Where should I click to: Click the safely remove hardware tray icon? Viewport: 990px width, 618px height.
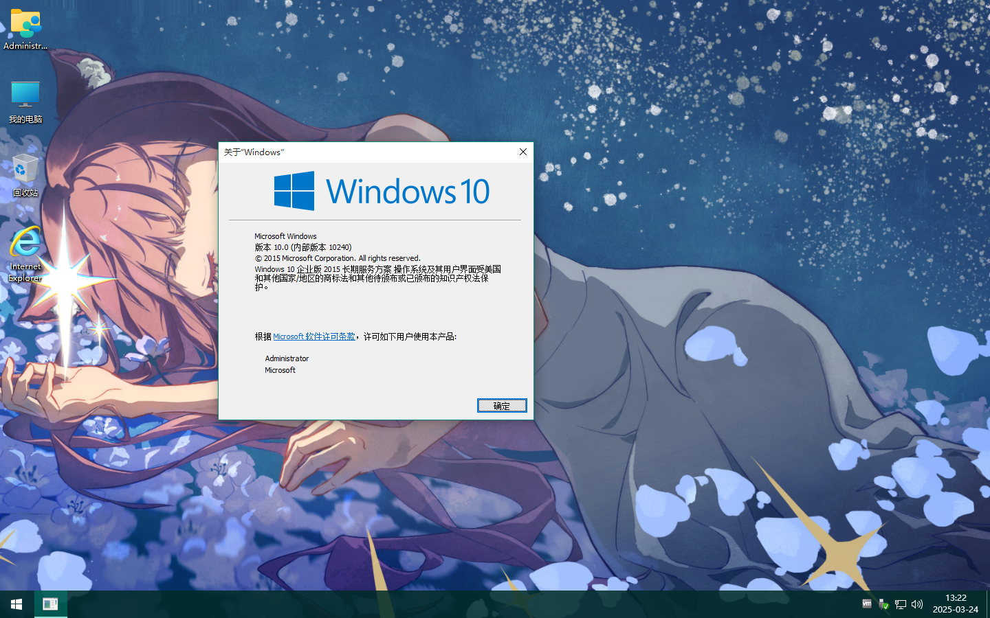tap(883, 604)
